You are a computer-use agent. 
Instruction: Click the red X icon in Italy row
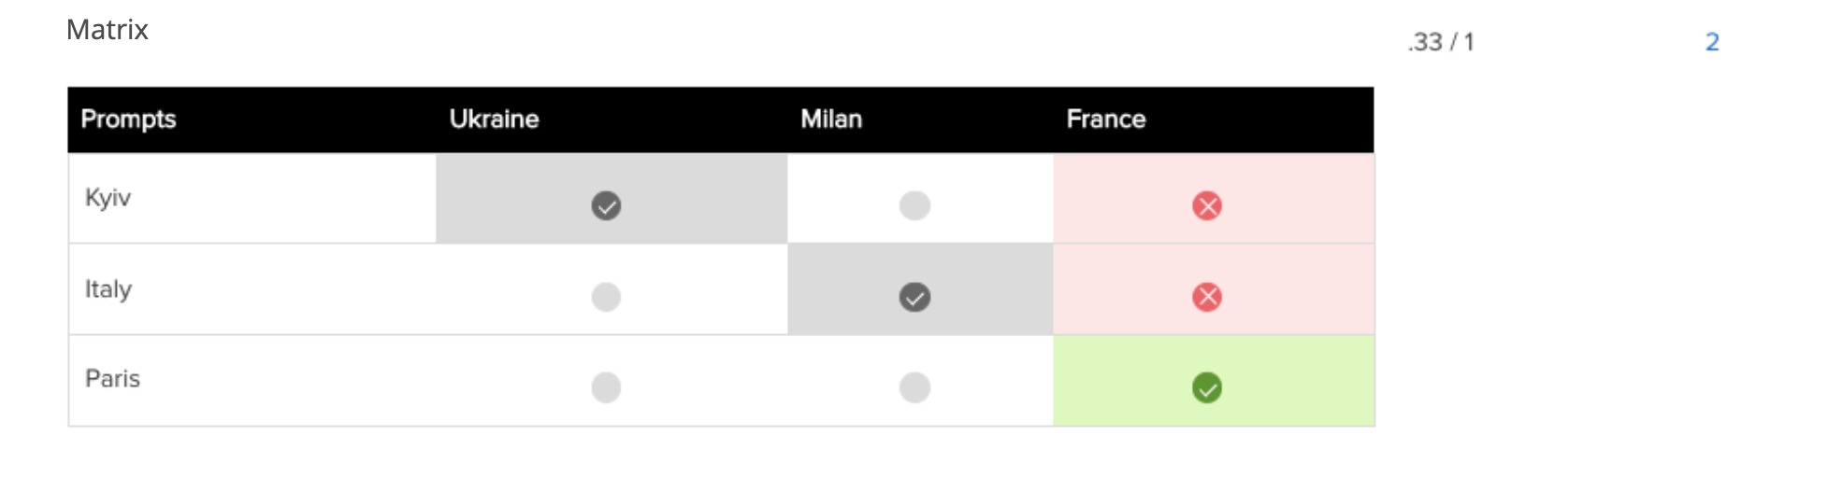[1207, 297]
